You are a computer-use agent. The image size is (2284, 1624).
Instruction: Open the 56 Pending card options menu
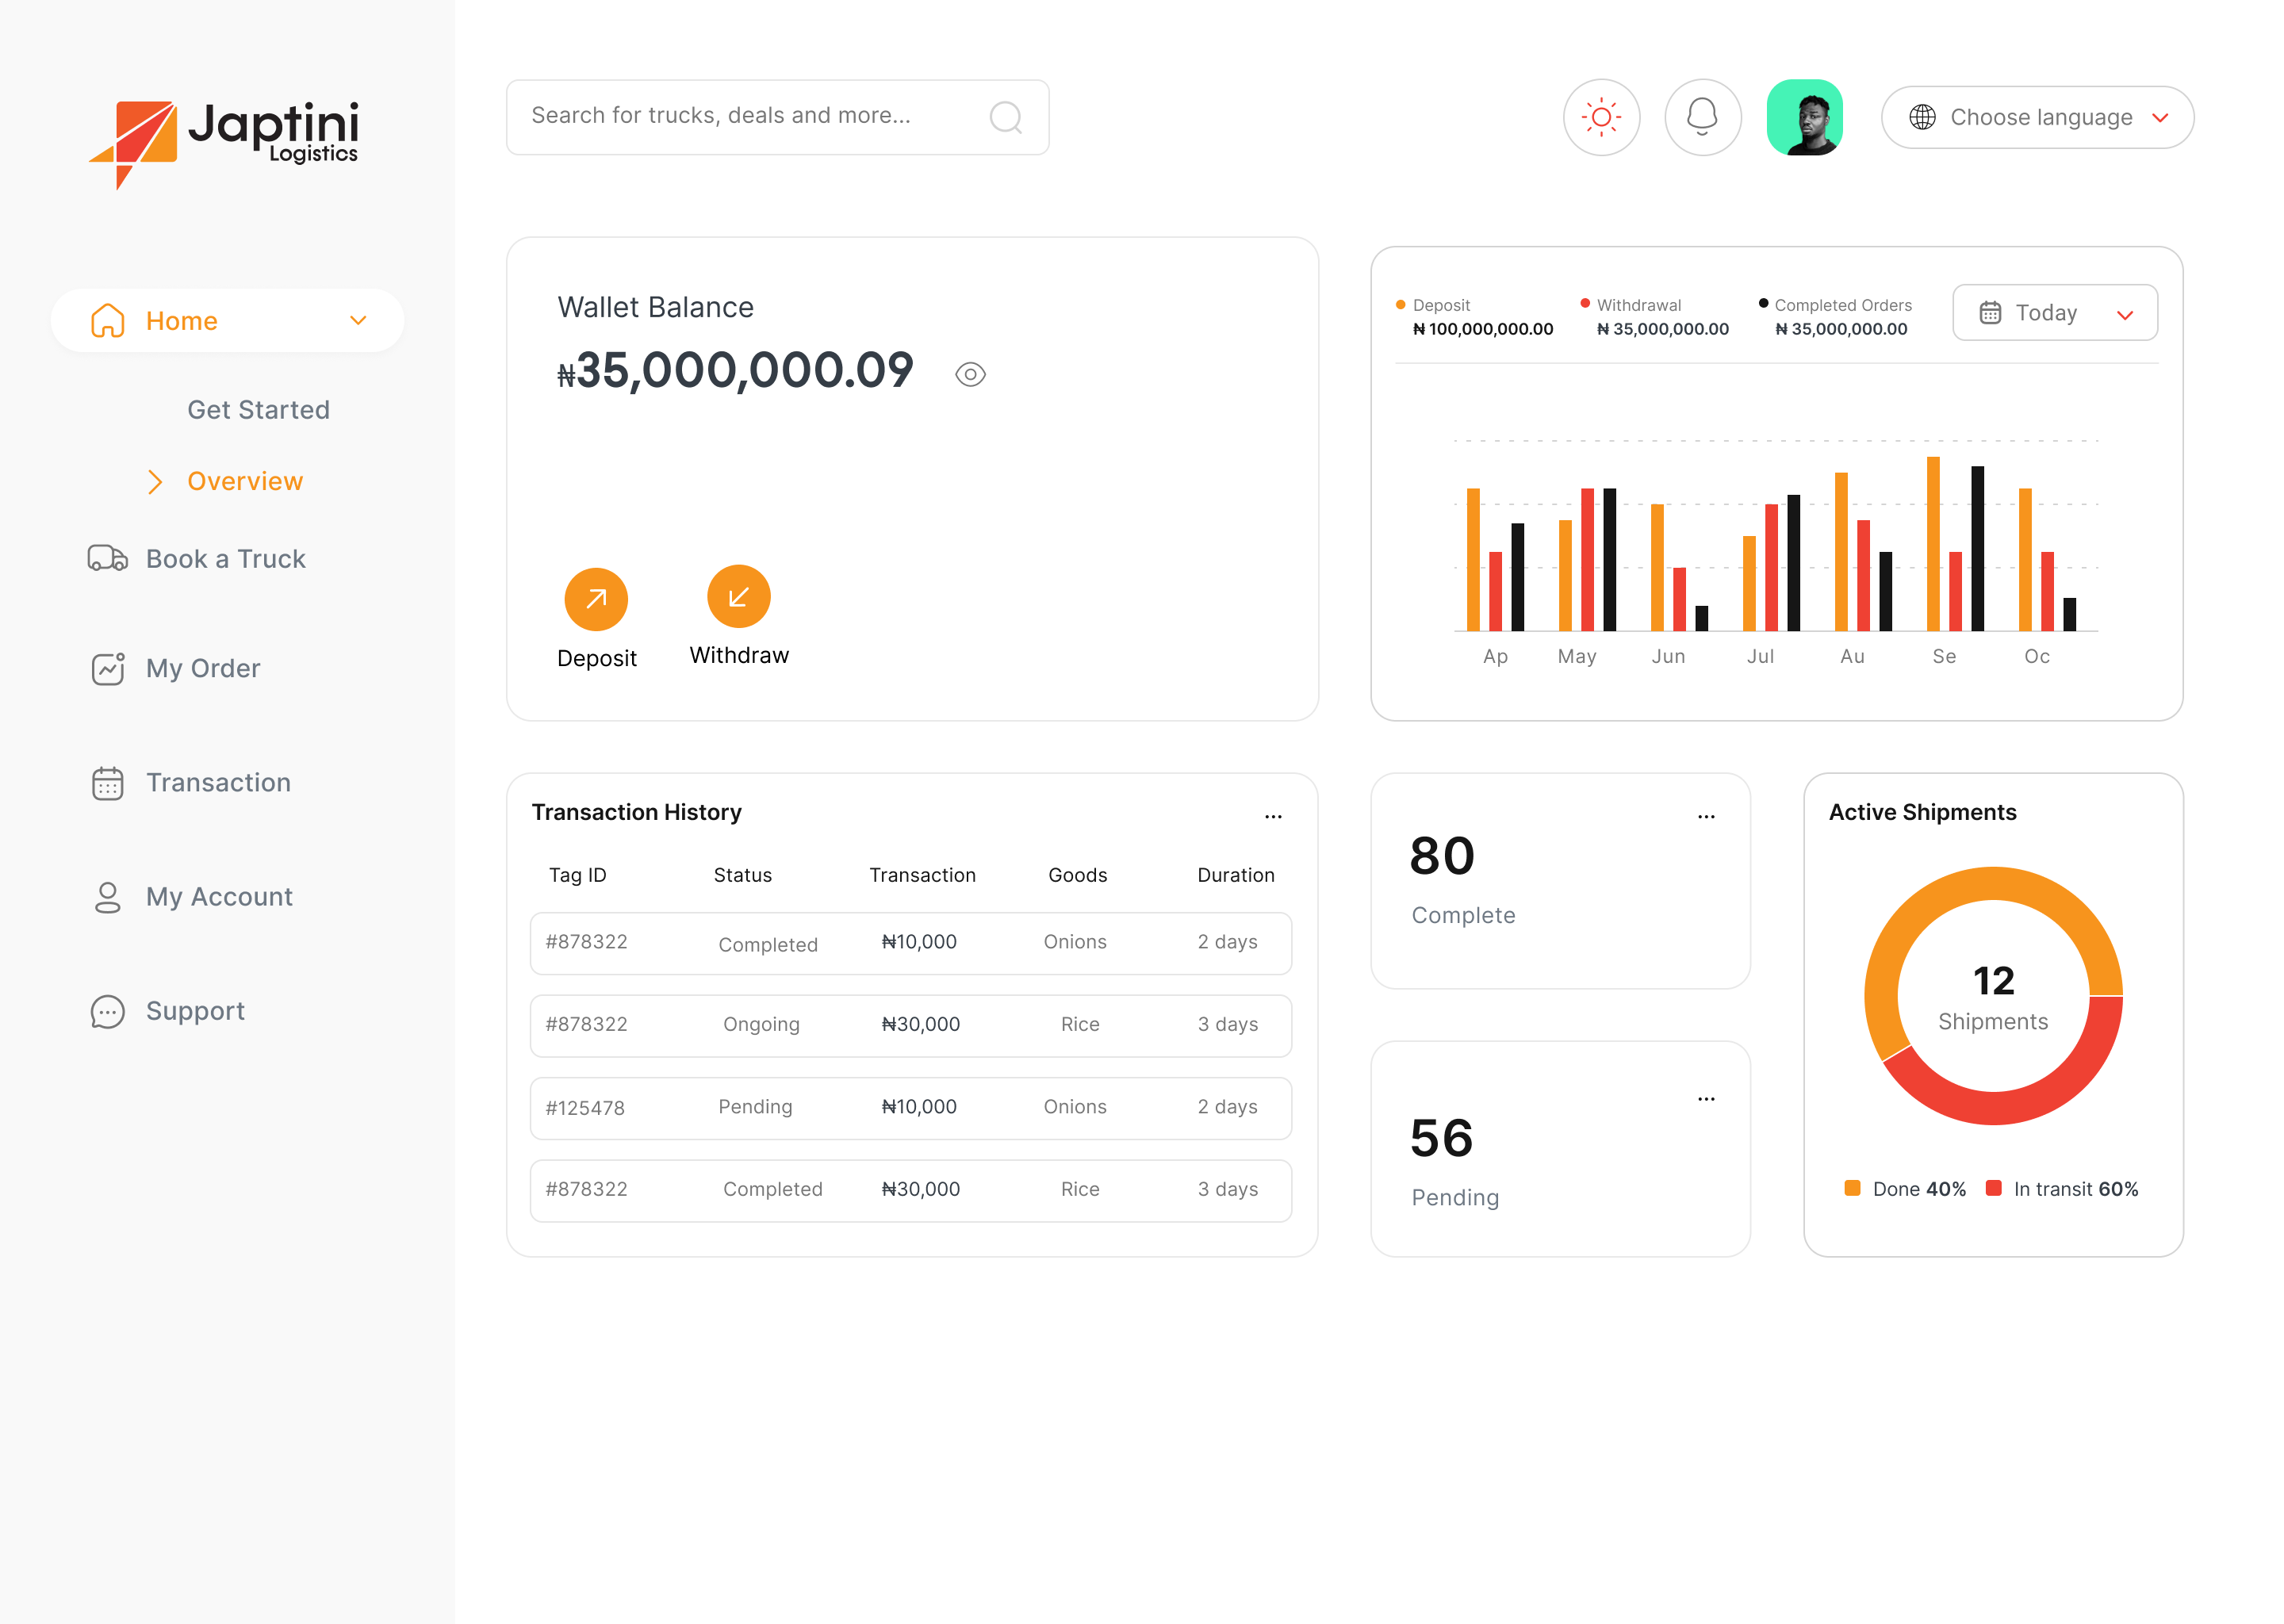coord(1706,1099)
